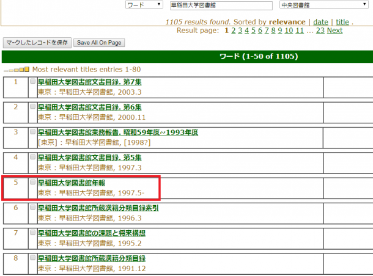Tick checkbox for 早稲田大学図書館の課題と将来構想
This screenshot has width=373, height=276.
point(33,232)
